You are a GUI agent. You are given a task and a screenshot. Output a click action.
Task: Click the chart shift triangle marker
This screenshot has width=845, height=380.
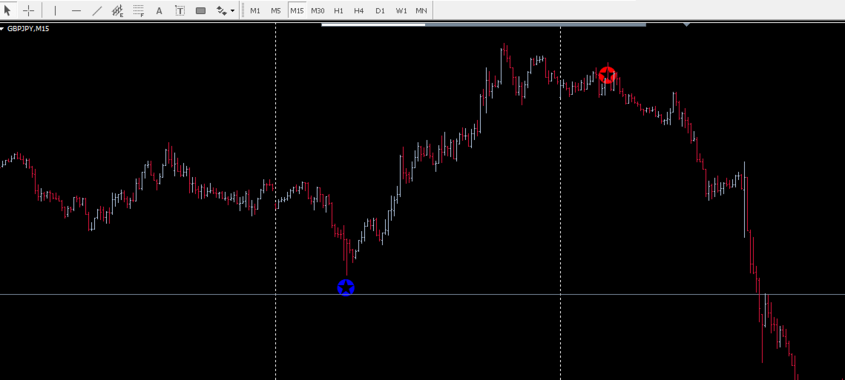686,24
